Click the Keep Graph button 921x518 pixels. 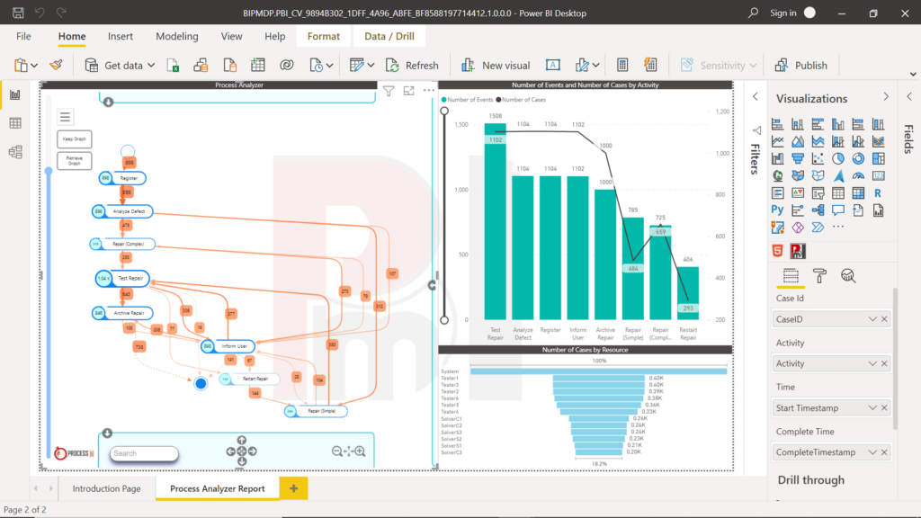coord(74,138)
